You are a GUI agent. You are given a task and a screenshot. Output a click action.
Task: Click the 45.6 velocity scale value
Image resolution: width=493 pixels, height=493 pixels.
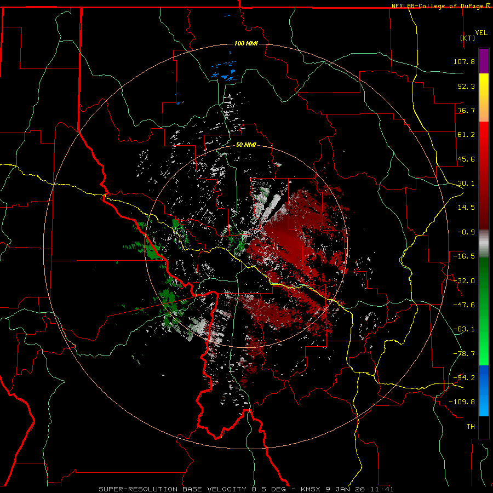pyautogui.click(x=466, y=159)
